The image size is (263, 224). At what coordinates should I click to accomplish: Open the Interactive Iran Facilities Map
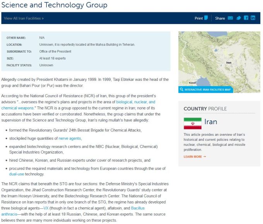pyautogui.click(x=208, y=90)
